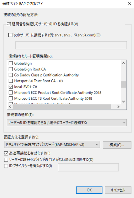This screenshot has width=134, height=198.
Task: Disable the fast reconnect checkbox (F)
Action: pos(6,153)
